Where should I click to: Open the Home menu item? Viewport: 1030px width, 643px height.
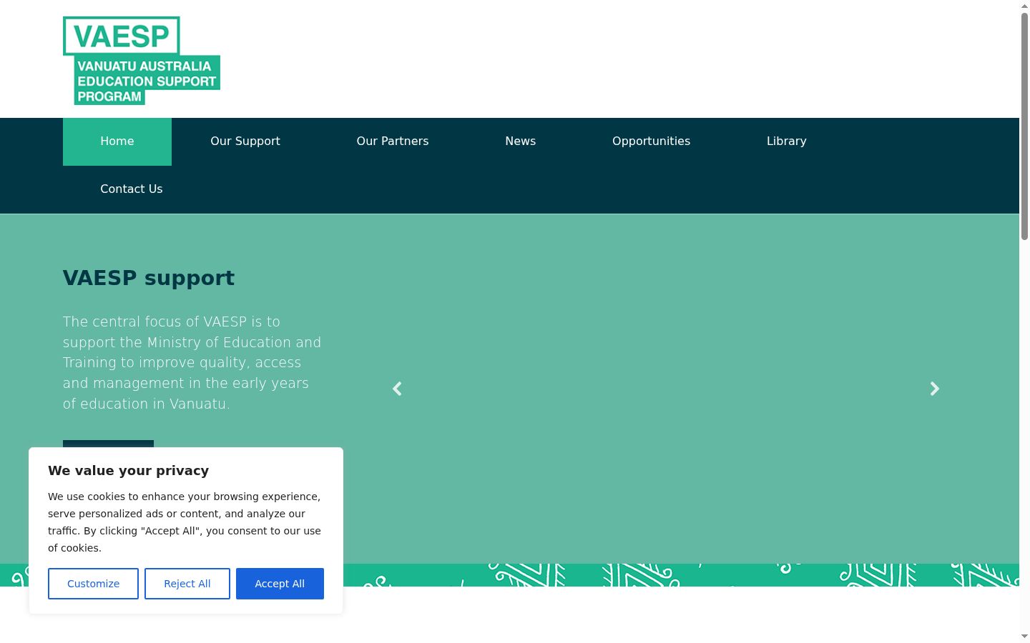[117, 141]
